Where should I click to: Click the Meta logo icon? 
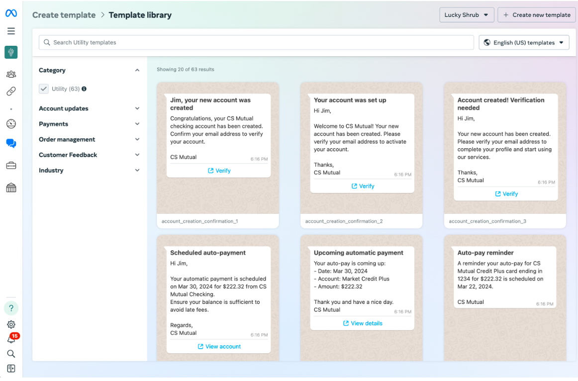[11, 14]
